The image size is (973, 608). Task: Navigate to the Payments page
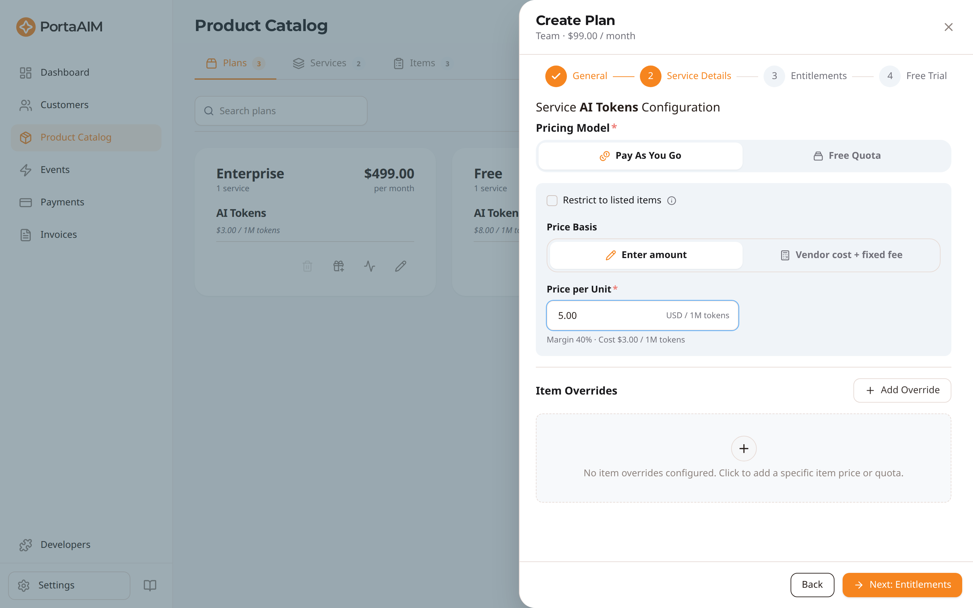pyautogui.click(x=86, y=202)
